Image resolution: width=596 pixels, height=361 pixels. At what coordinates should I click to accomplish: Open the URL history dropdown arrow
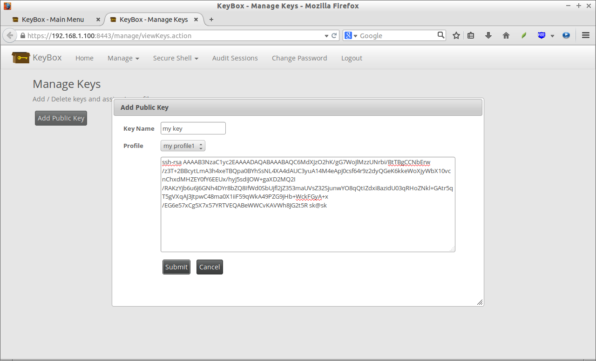(326, 36)
